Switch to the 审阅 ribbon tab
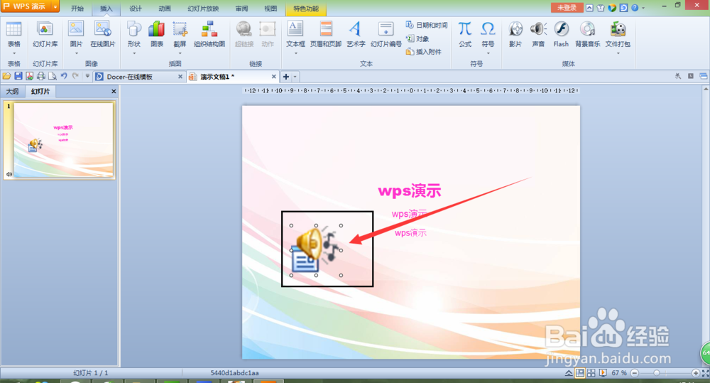Screen dimensions: 710x383 [x=242, y=8]
